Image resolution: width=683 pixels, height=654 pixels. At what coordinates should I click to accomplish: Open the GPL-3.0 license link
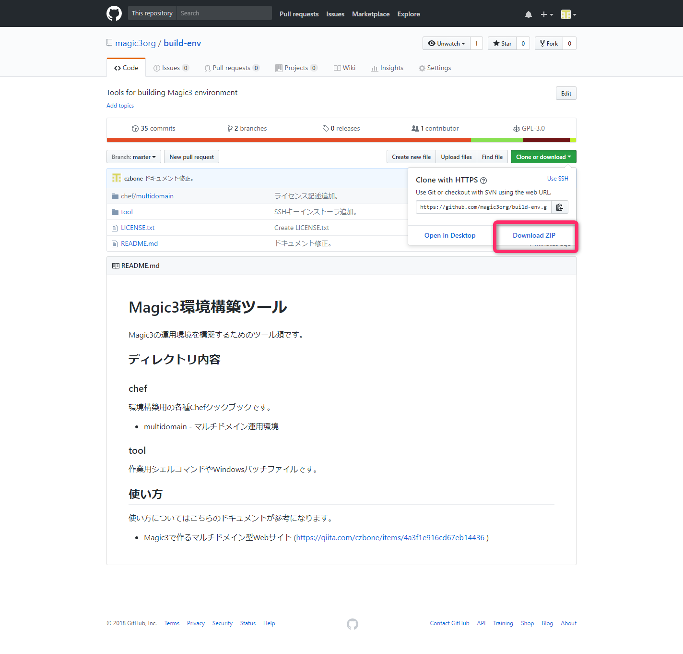click(529, 128)
